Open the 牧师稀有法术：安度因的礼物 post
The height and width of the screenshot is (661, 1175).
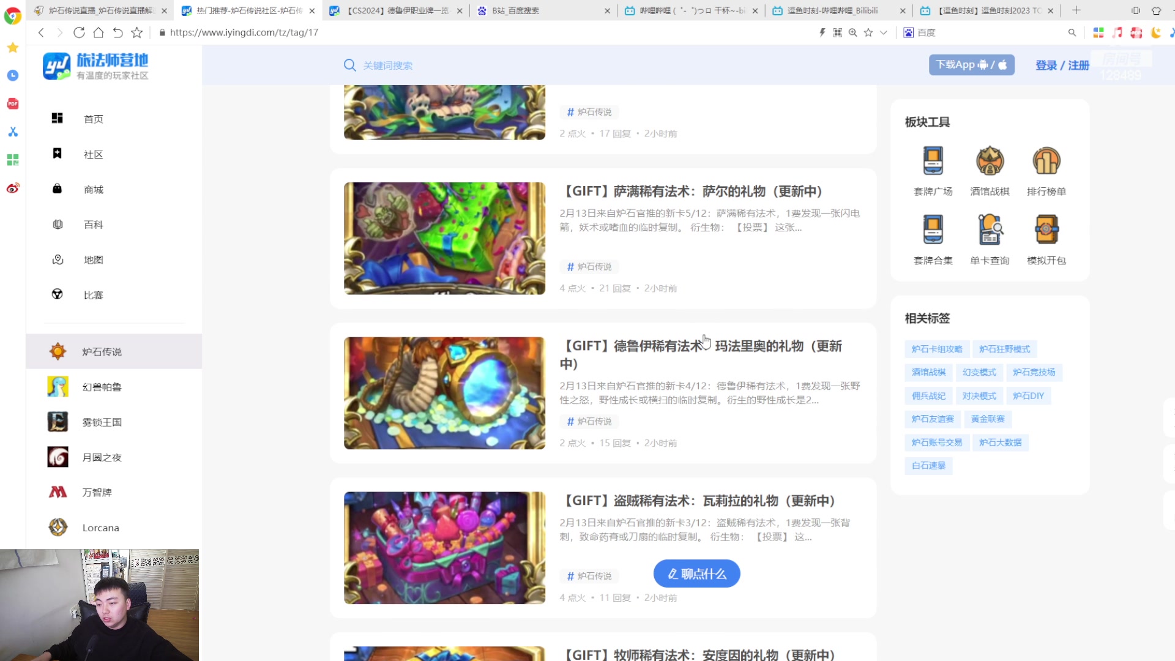pyautogui.click(x=699, y=654)
